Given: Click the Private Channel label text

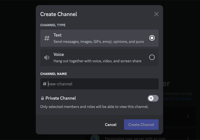Looking at the screenshot, I should pyautogui.click(x=61, y=98).
